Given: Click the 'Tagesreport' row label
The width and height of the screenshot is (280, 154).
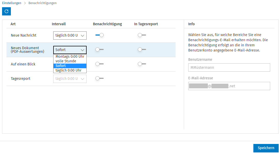Looking at the screenshot, I should point(20,79).
